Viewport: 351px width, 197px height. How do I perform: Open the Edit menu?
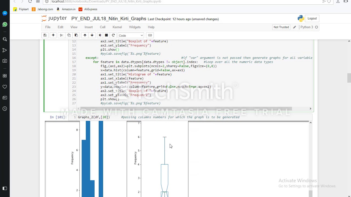click(60, 27)
